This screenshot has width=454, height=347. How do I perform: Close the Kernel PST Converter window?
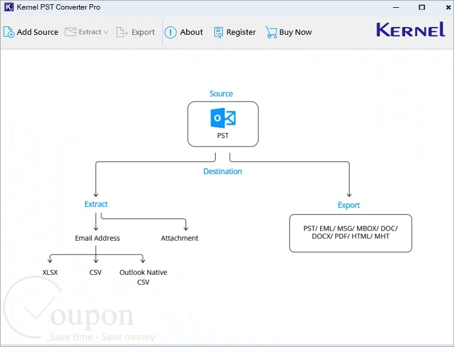pyautogui.click(x=448, y=7)
